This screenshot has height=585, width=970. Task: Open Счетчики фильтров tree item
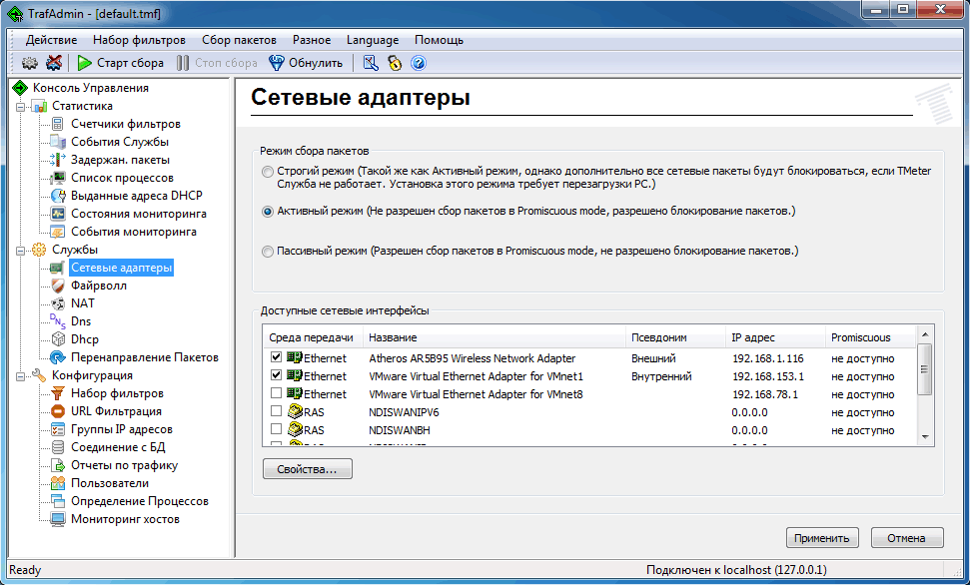[x=126, y=124]
